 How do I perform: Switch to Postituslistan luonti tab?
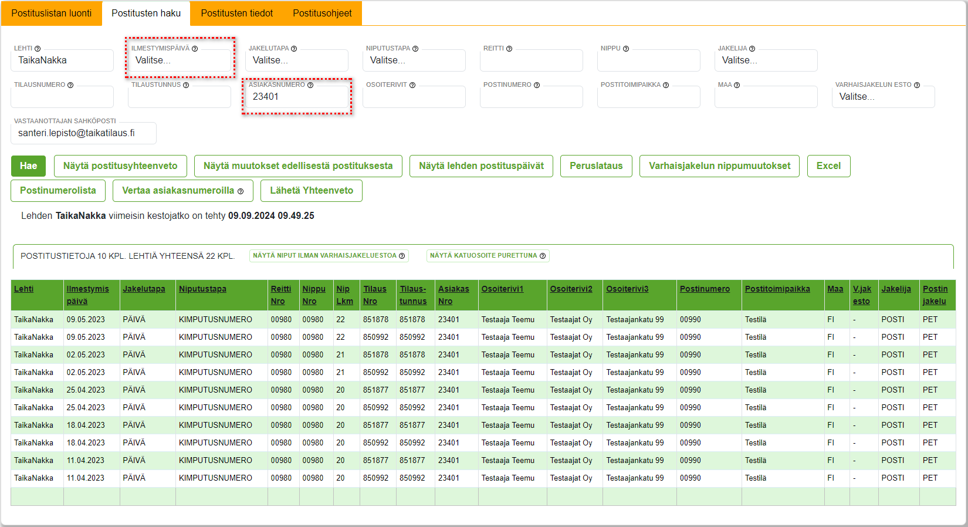52,13
